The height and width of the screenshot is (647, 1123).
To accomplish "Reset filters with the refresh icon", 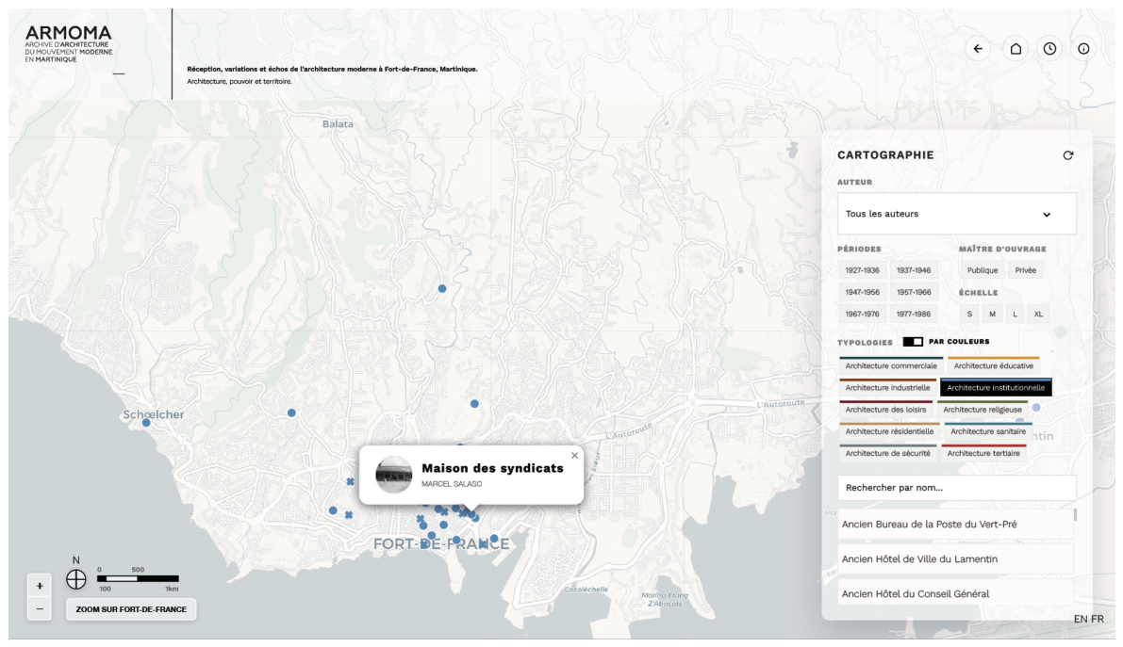I will (x=1068, y=155).
